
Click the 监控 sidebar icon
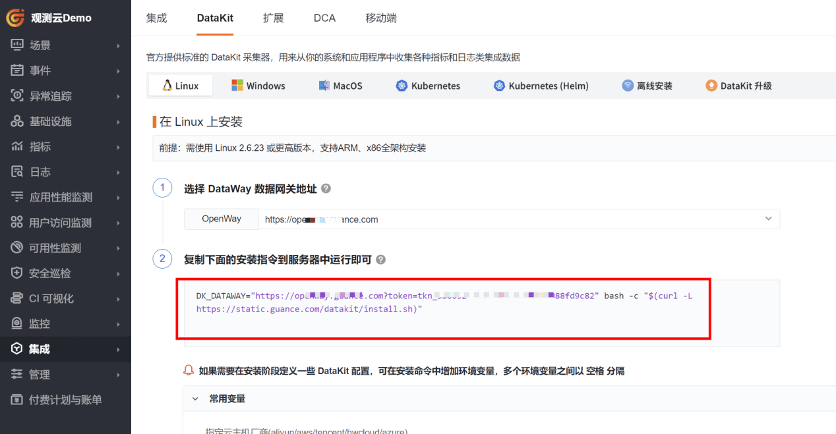coord(17,323)
